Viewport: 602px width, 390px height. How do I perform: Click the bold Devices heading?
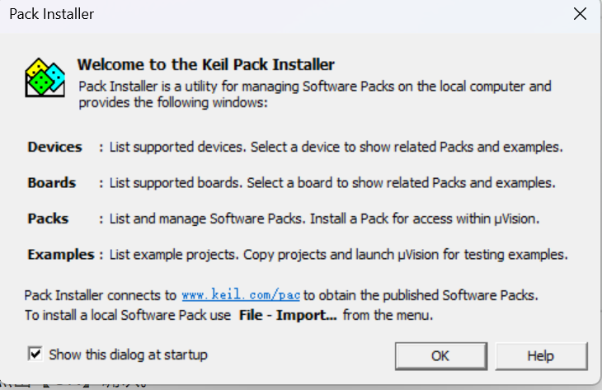55,147
